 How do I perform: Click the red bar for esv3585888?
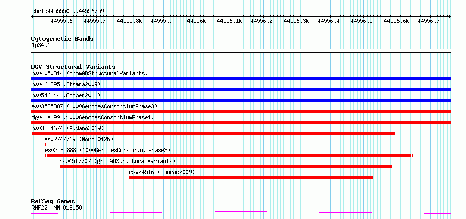coord(229,155)
